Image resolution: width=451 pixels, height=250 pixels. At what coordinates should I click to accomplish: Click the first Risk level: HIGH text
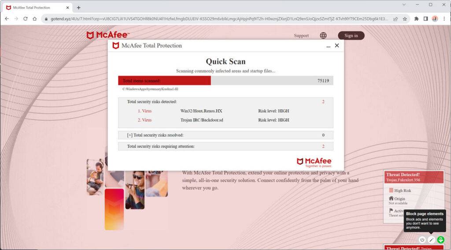[x=274, y=111]
